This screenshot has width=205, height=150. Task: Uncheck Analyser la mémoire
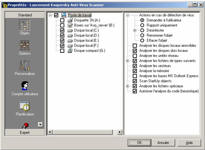[x=135, y=71]
